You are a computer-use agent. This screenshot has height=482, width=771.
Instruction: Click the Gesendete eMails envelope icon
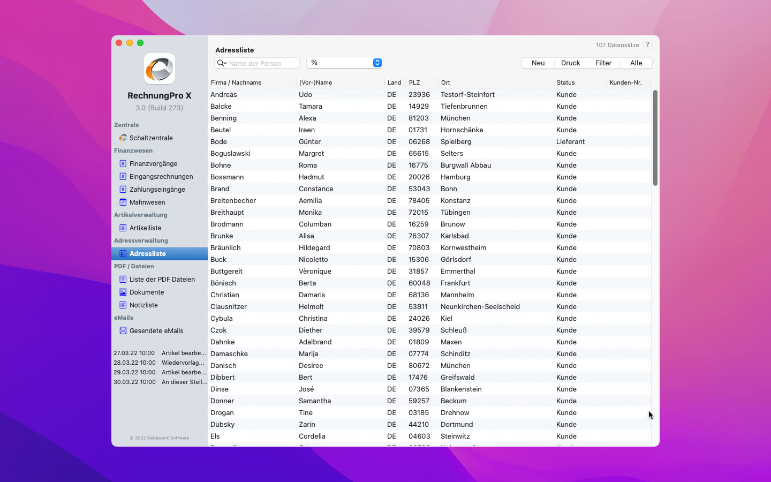(x=123, y=330)
